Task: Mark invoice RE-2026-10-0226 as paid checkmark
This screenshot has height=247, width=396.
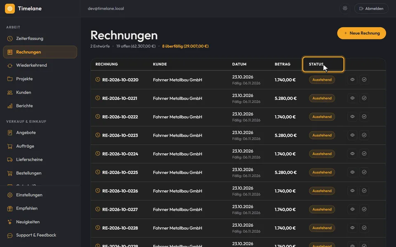Action: click(x=364, y=191)
